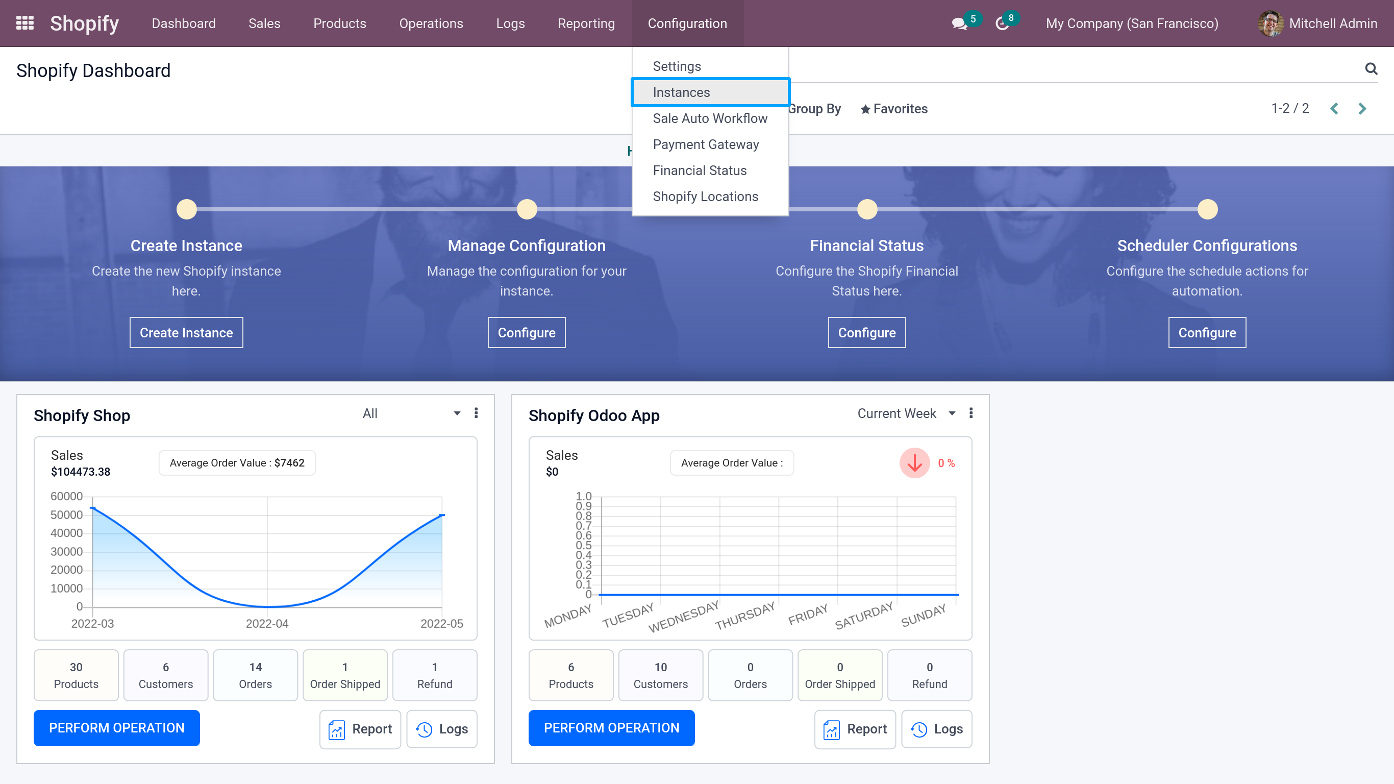This screenshot has height=784, width=1394.
Task: Click the red down-arrow trend indicator
Action: [914, 463]
